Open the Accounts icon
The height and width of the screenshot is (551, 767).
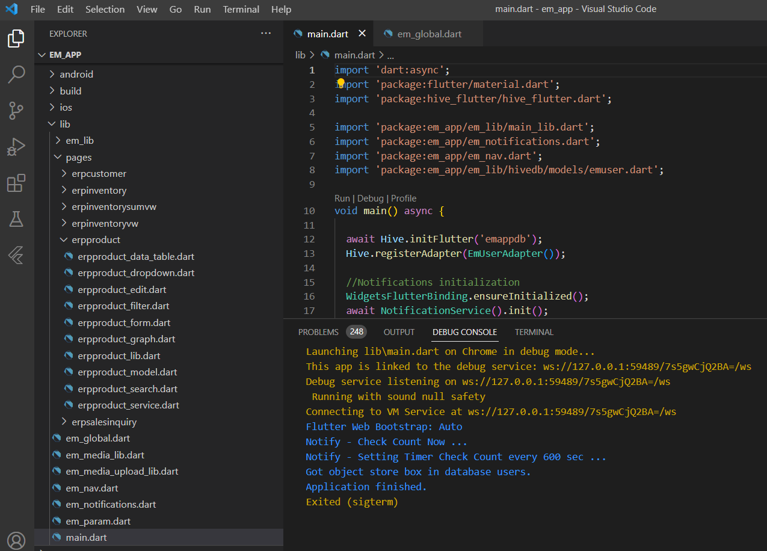click(16, 540)
